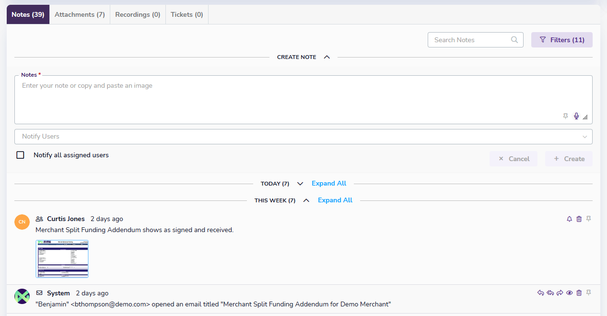The image size is (607, 316).
Task: Grab the resize handle of the Notes box
Action: pyautogui.click(x=585, y=117)
